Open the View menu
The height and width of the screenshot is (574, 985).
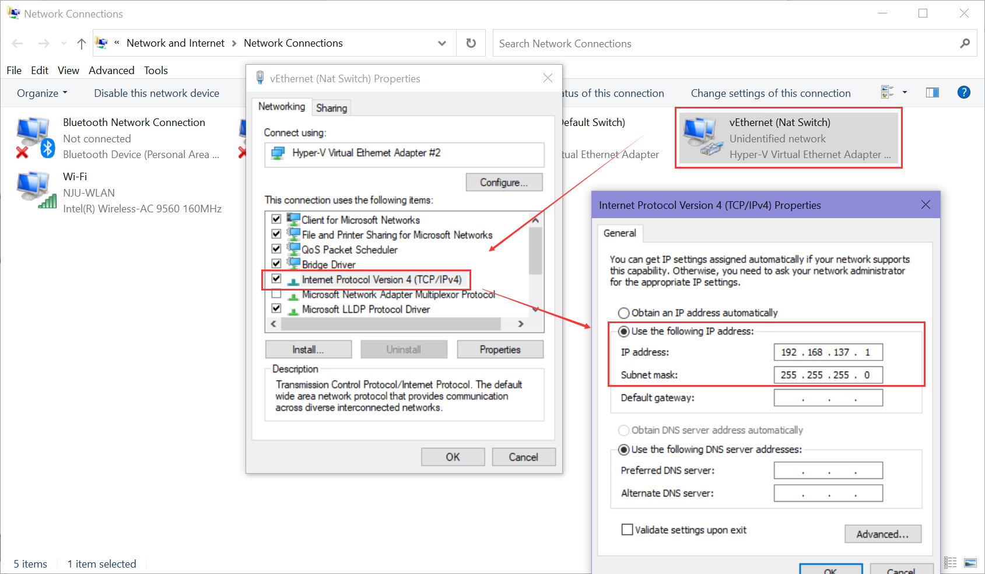coord(68,71)
